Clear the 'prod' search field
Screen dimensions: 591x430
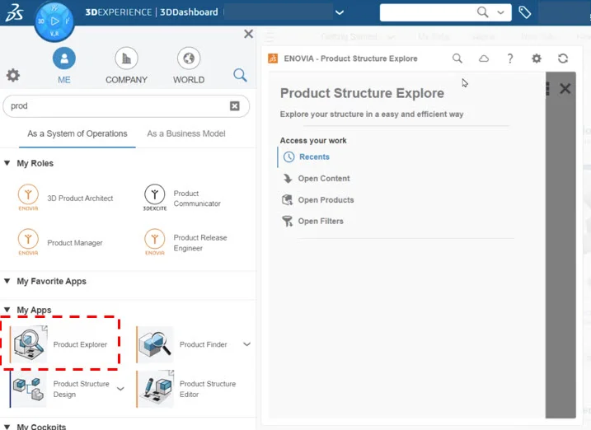(235, 105)
